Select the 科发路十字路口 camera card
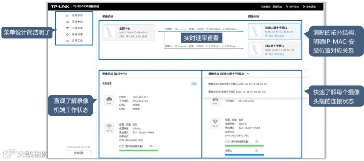 tap(274, 50)
